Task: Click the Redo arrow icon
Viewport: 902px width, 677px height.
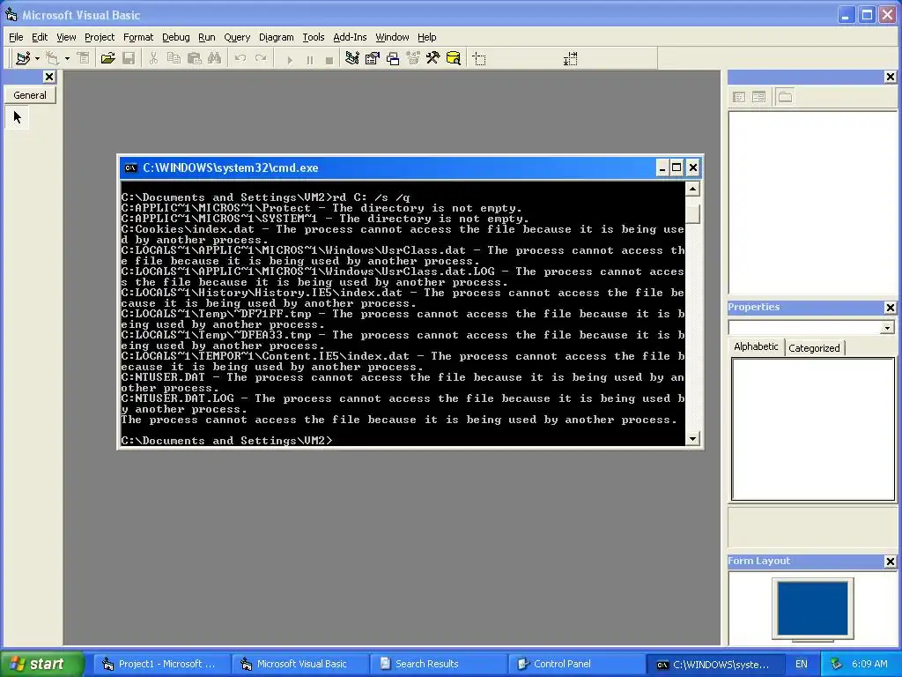Action: [261, 58]
